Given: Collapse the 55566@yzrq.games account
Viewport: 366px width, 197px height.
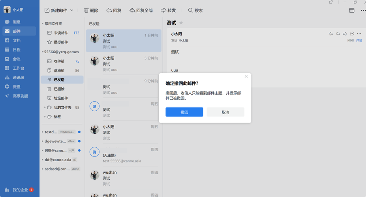Looking at the screenshot, I should (x=43, y=52).
